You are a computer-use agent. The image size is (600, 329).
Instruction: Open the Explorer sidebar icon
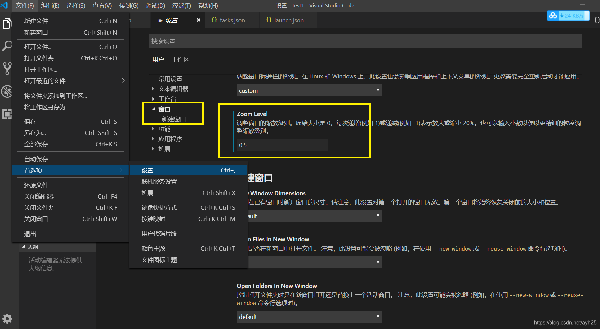(7, 23)
